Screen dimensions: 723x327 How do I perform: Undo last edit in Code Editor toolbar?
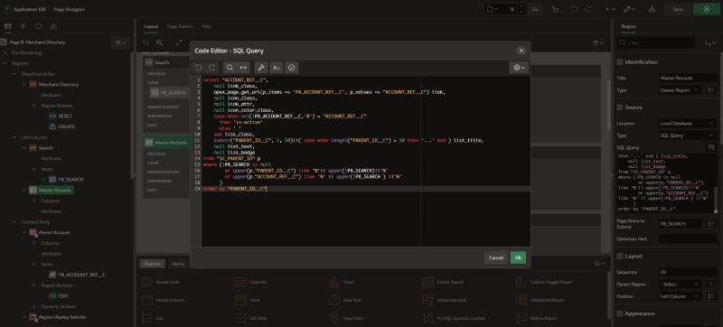pyautogui.click(x=199, y=68)
